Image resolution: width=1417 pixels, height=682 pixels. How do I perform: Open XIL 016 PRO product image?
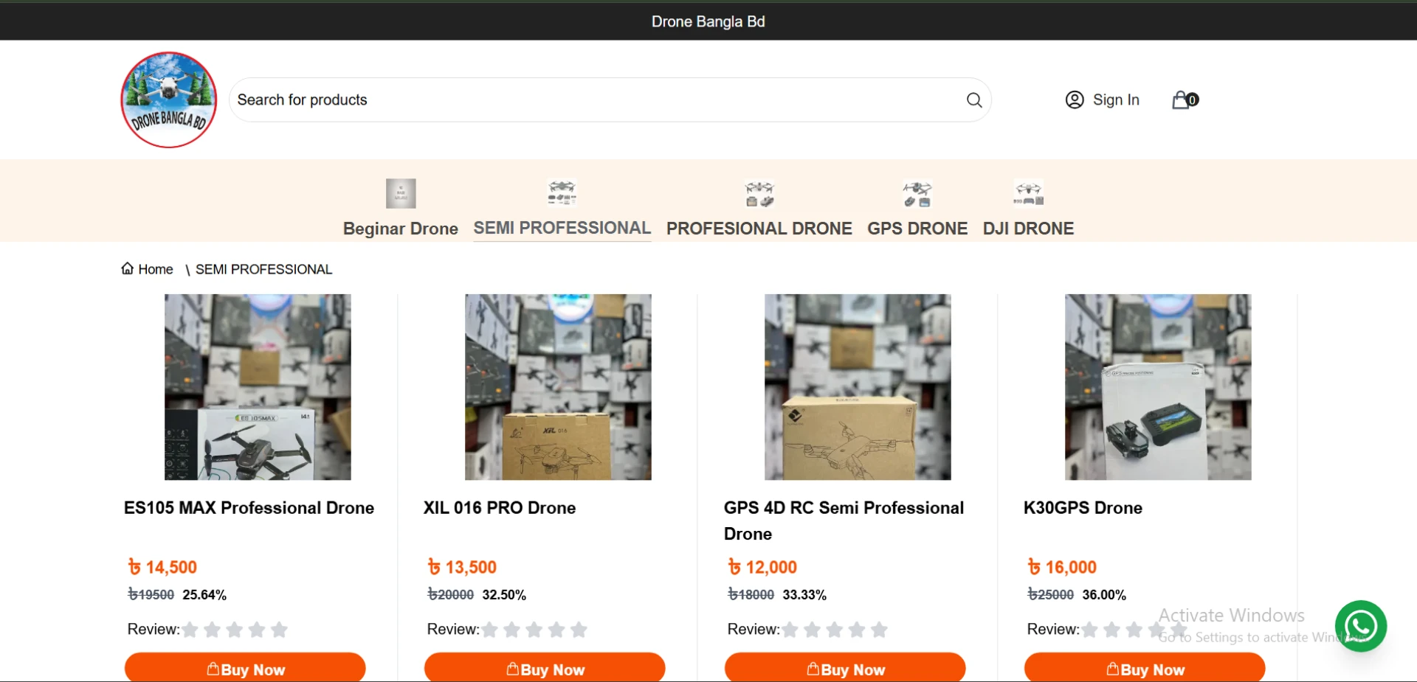[x=558, y=387]
